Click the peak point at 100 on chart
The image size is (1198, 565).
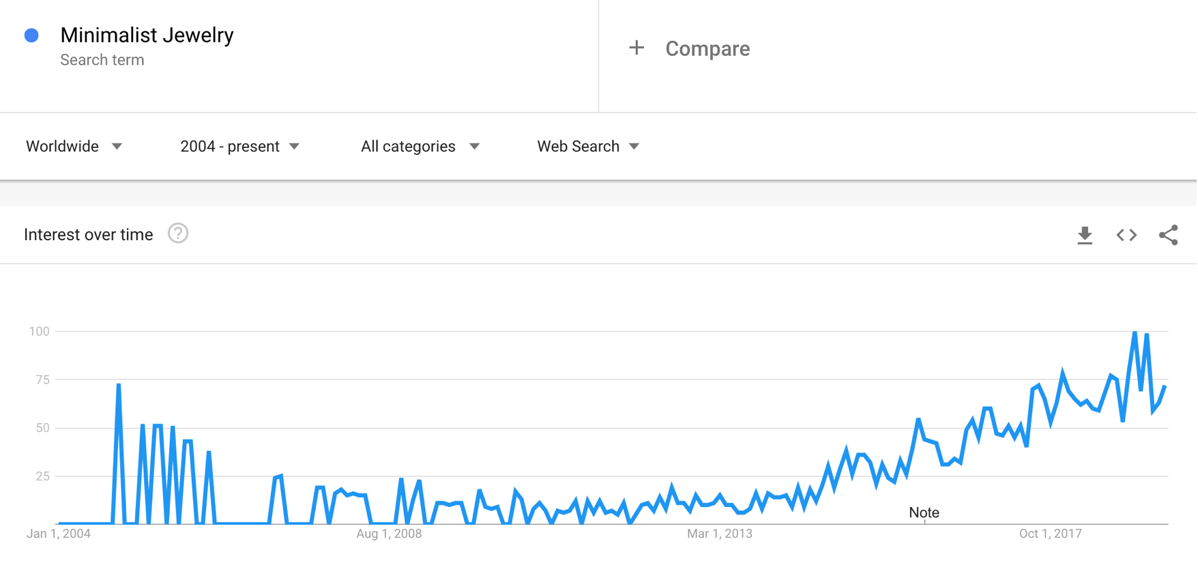(1135, 332)
